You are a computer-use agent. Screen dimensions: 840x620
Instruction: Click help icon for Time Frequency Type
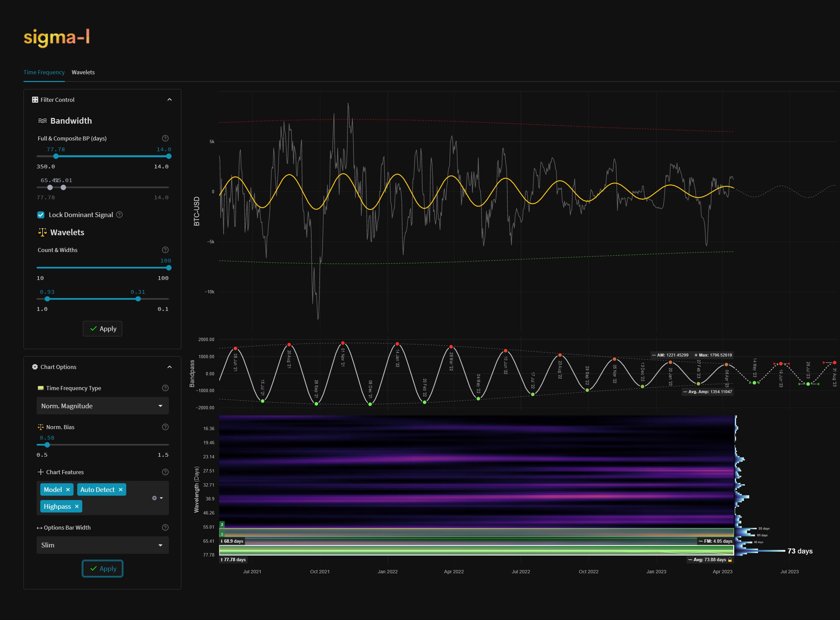(165, 388)
